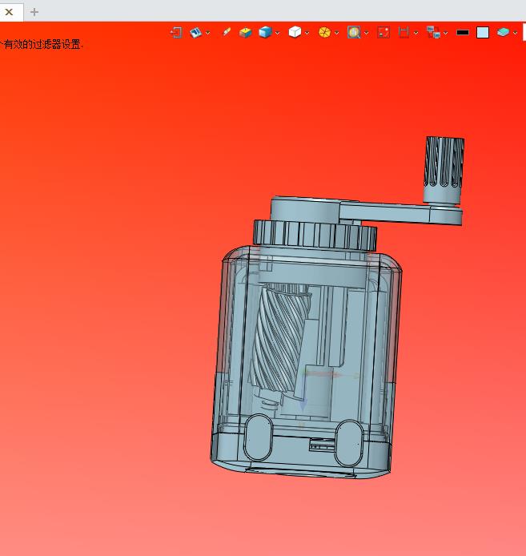Image resolution: width=526 pixels, height=556 pixels.
Task: Open dropdown beside the measure icon
Action: [x=416, y=33]
